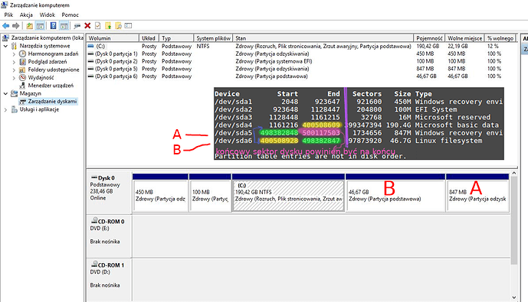The width and height of the screenshot is (528, 302).
Task: Click the CD-ROM 1 DVD (D:) label
Action: tap(109, 280)
